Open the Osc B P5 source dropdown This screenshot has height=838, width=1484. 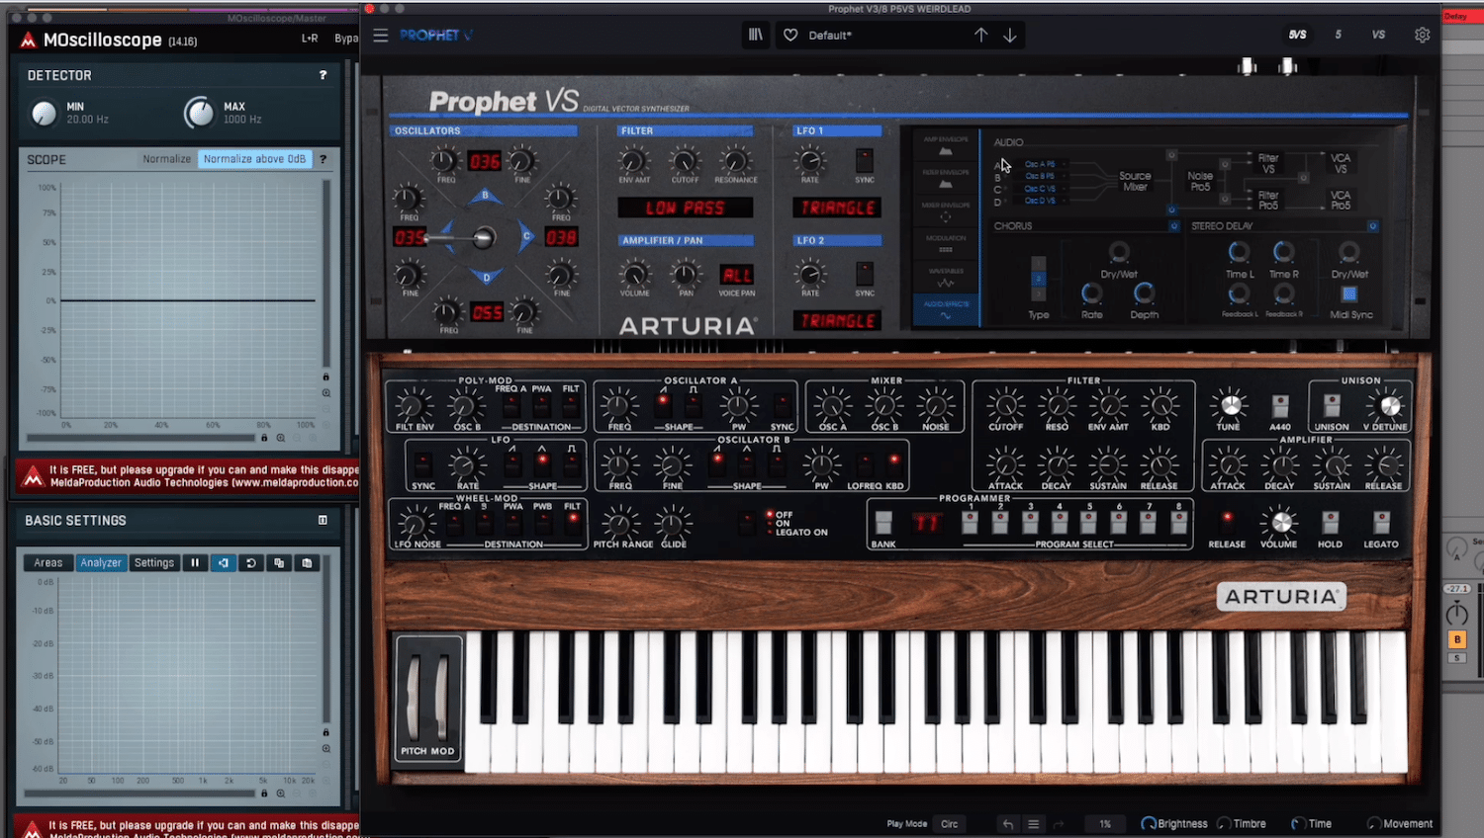1040,176
